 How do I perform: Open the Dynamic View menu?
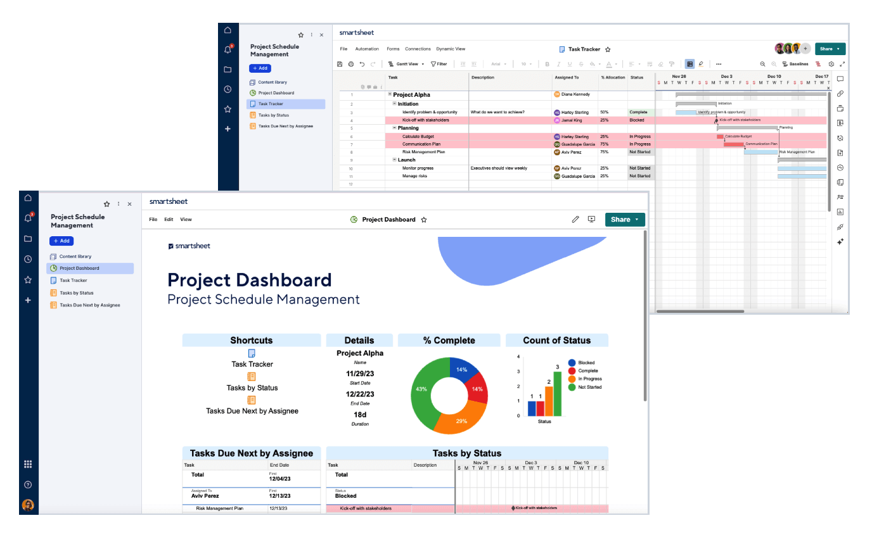(x=451, y=49)
